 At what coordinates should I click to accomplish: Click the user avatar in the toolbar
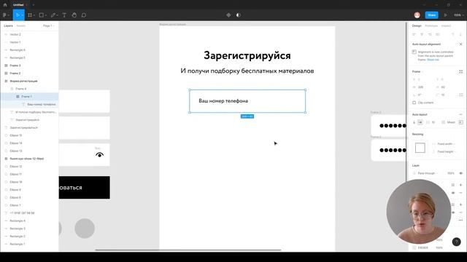(x=417, y=15)
